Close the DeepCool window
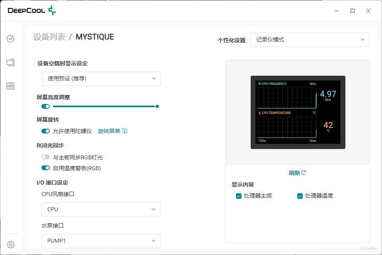382x255 pixels. (368, 11)
